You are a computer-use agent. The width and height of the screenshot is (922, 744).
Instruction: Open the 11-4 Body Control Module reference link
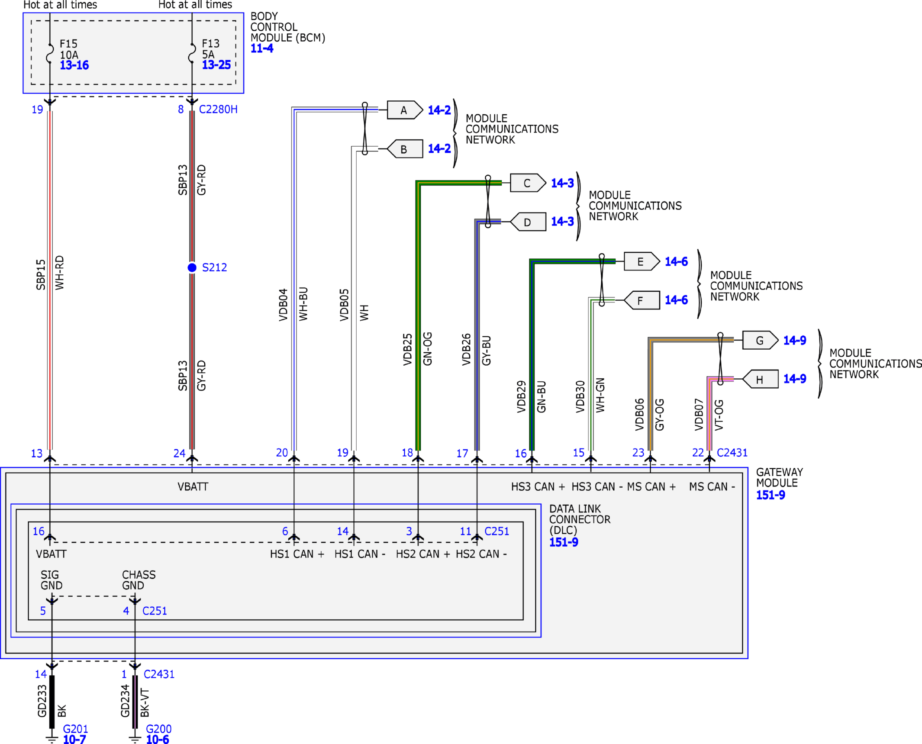(x=262, y=48)
